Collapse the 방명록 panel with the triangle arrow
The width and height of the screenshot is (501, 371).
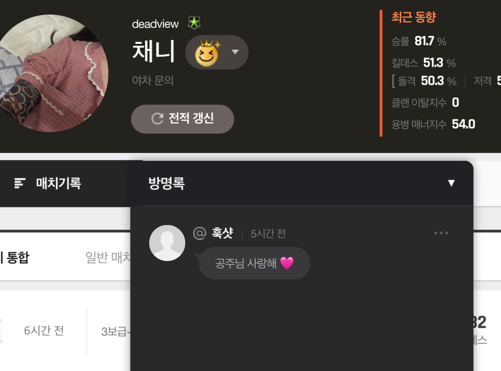pyautogui.click(x=451, y=183)
